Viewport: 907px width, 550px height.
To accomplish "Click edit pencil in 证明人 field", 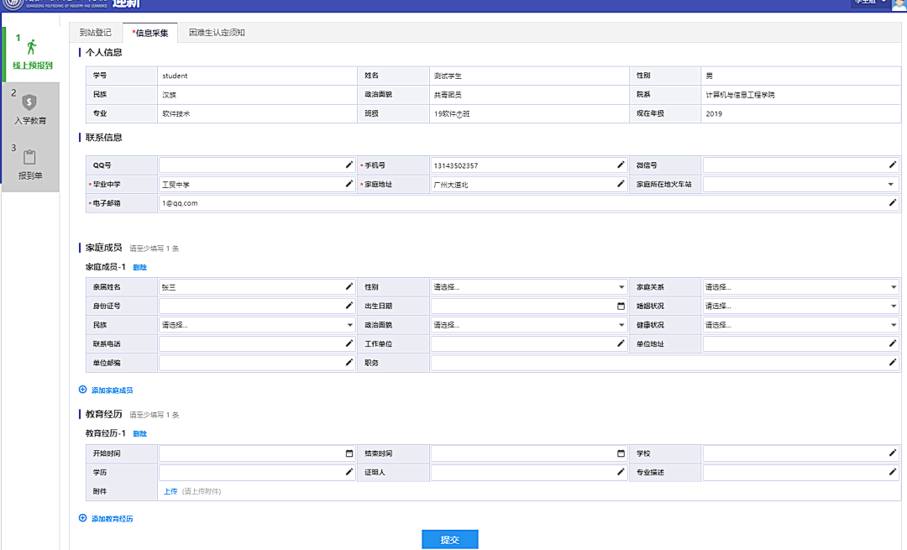I will click(x=621, y=472).
